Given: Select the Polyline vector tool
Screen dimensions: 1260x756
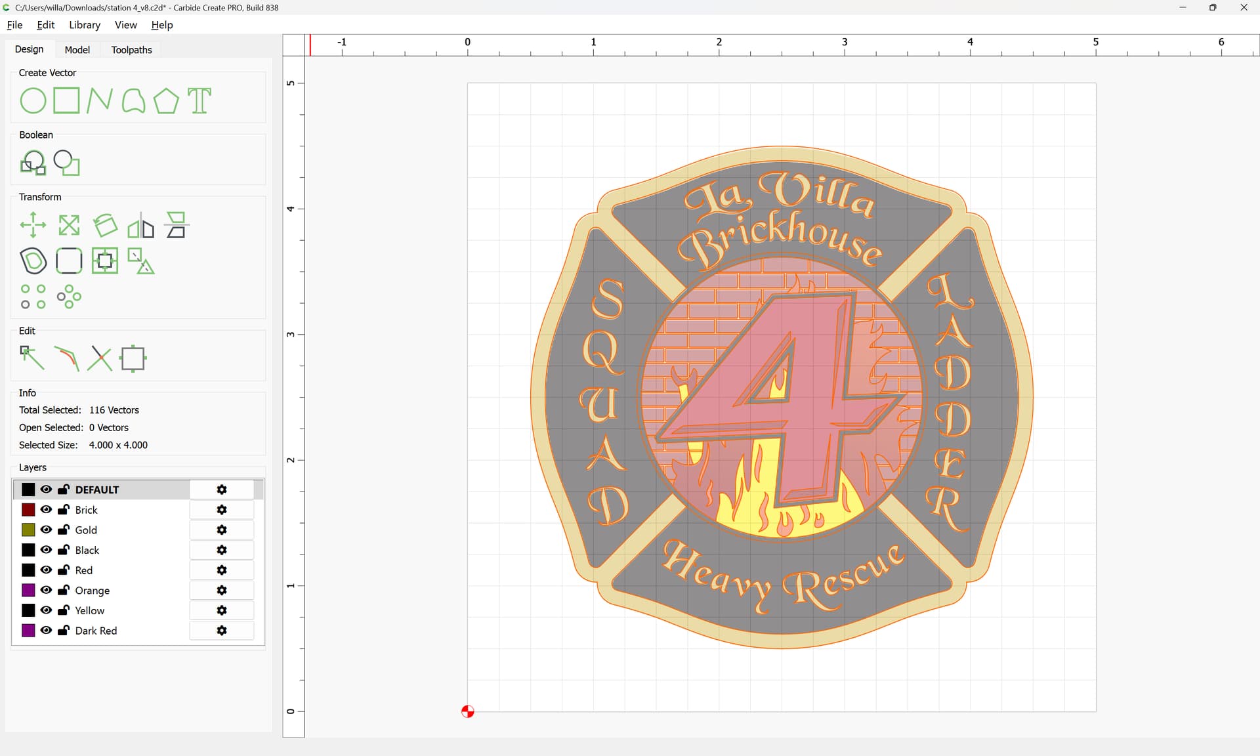Looking at the screenshot, I should tap(100, 101).
